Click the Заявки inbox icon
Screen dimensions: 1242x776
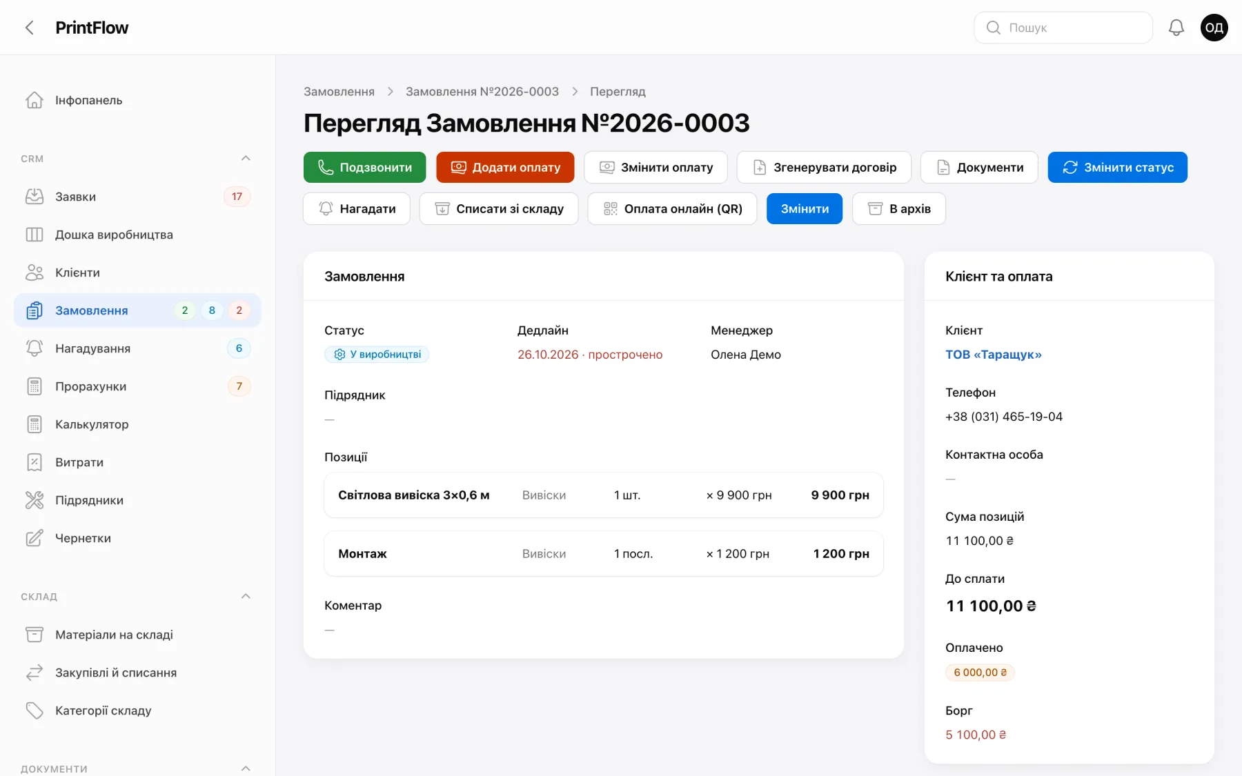34,197
